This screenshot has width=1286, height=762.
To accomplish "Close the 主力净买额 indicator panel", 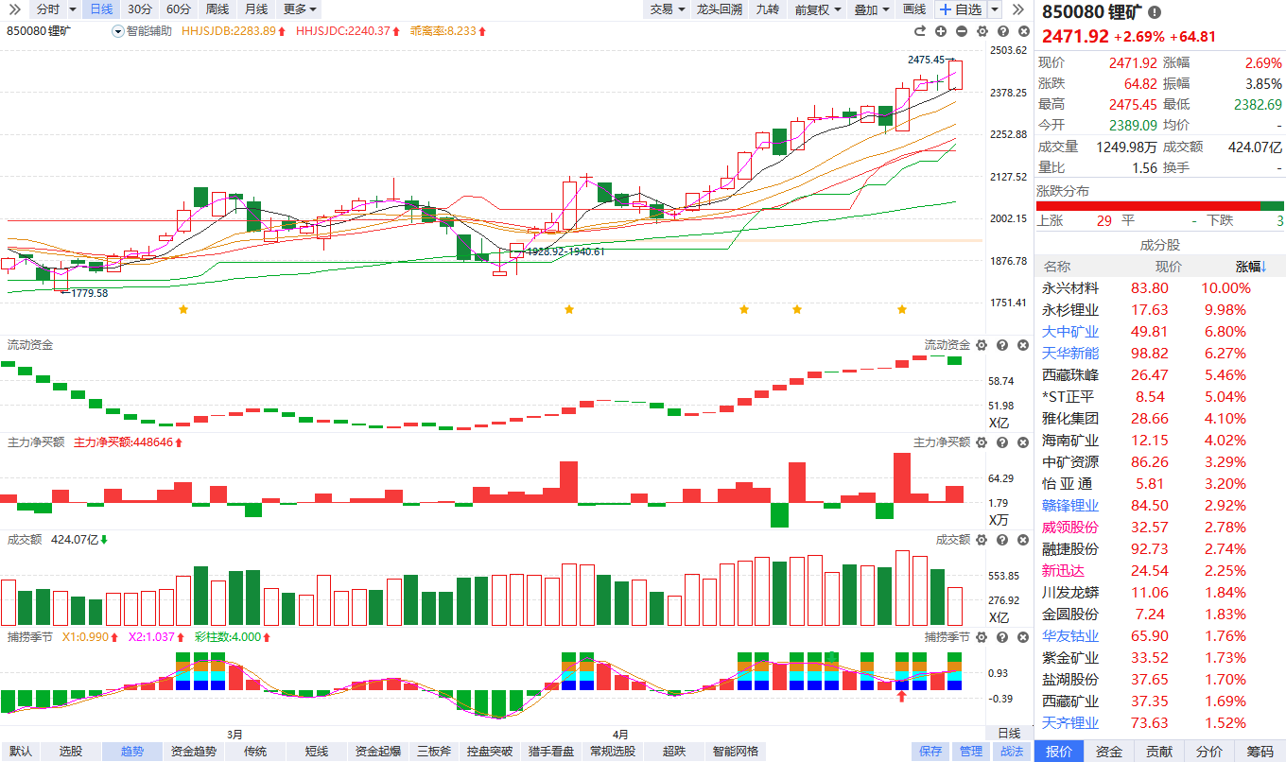I will click(x=1022, y=442).
